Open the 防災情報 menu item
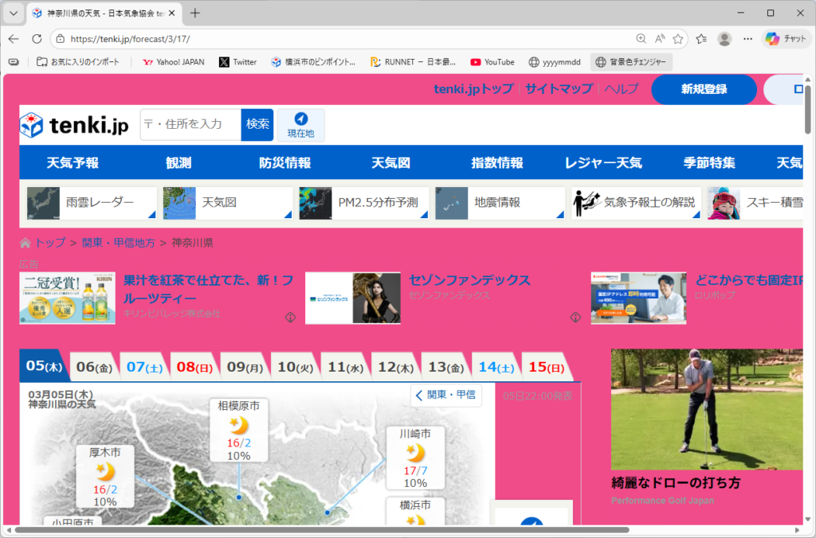 coord(284,163)
